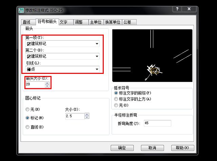The image size is (217, 161).
Task: Click the architectural tick icon in second arrowhead
Action: point(29,56)
